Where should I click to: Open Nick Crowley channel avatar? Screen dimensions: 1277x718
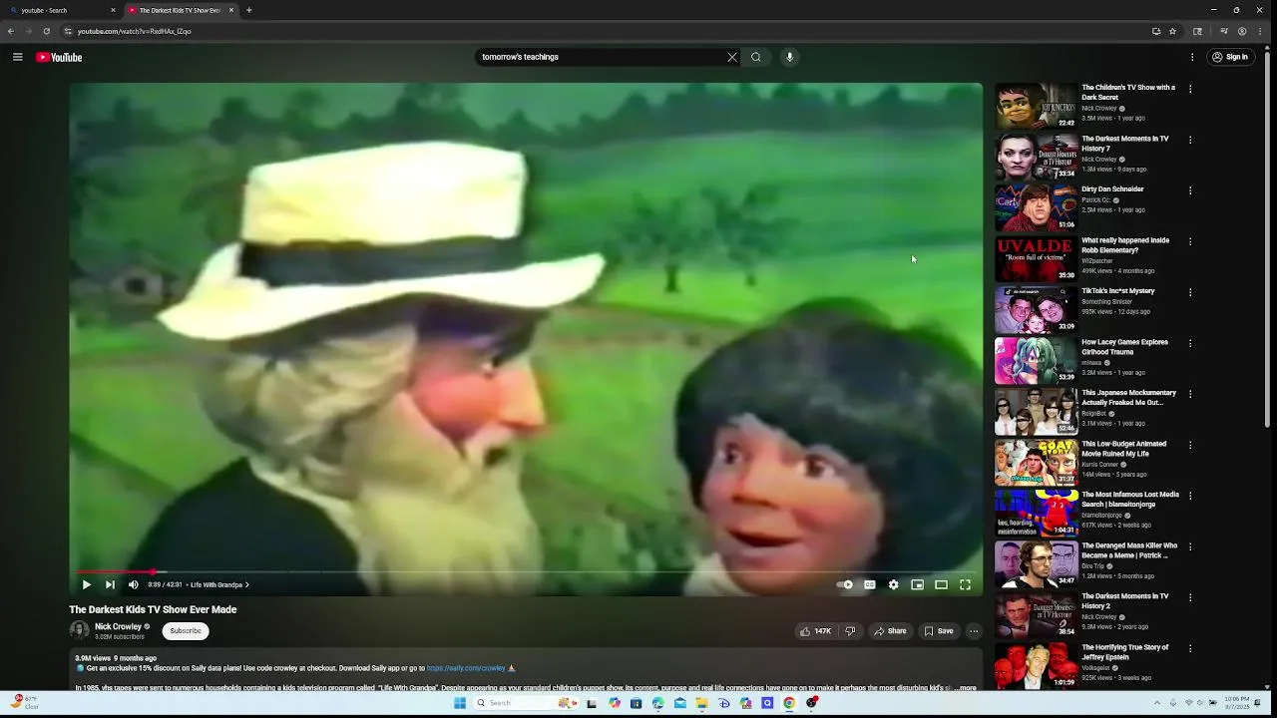(79, 630)
